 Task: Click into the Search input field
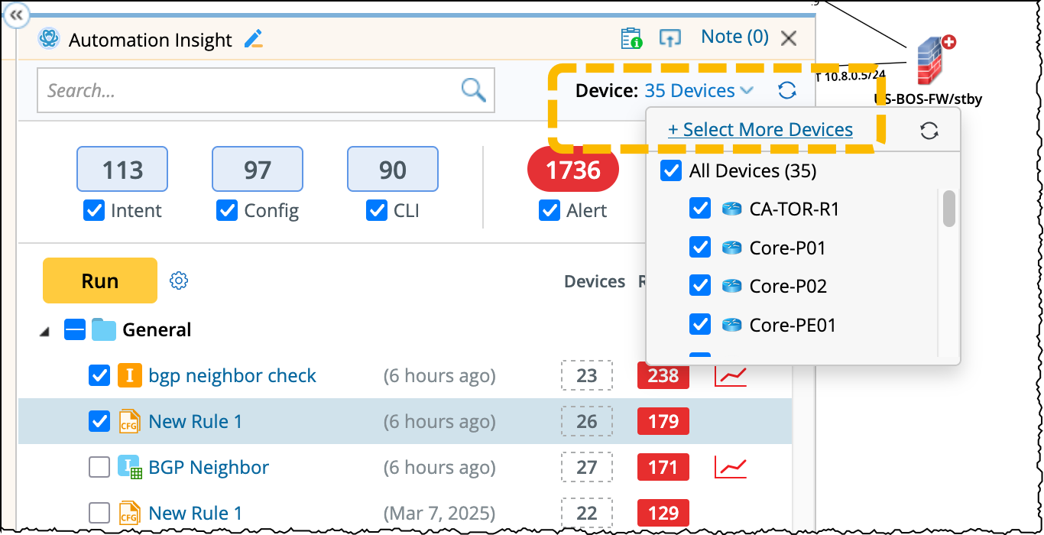coord(248,91)
